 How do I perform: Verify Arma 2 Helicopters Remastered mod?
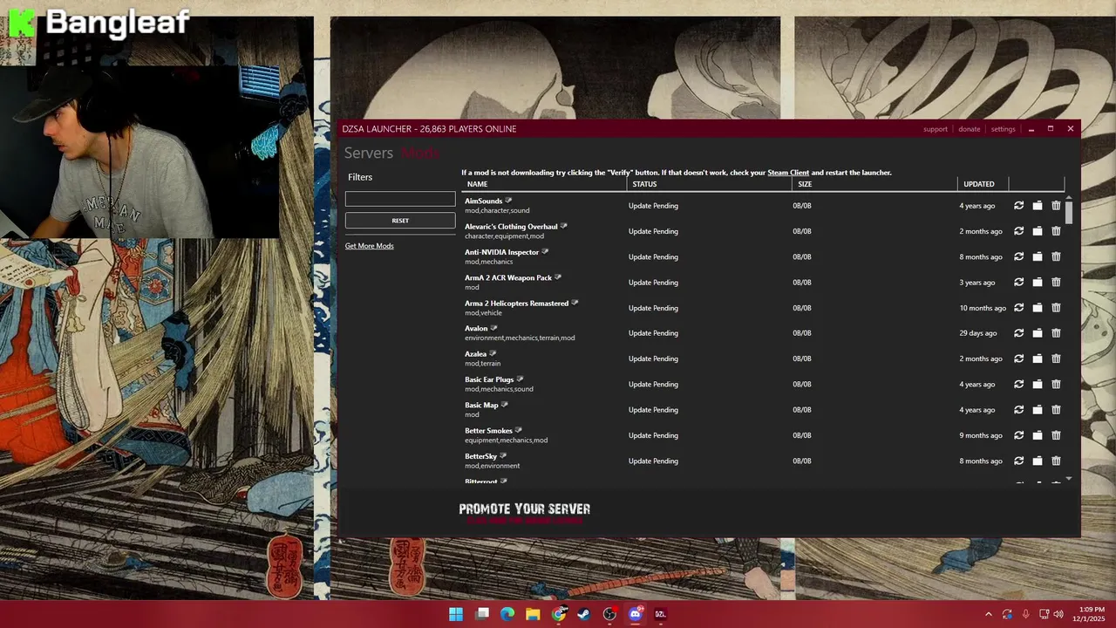point(1018,308)
